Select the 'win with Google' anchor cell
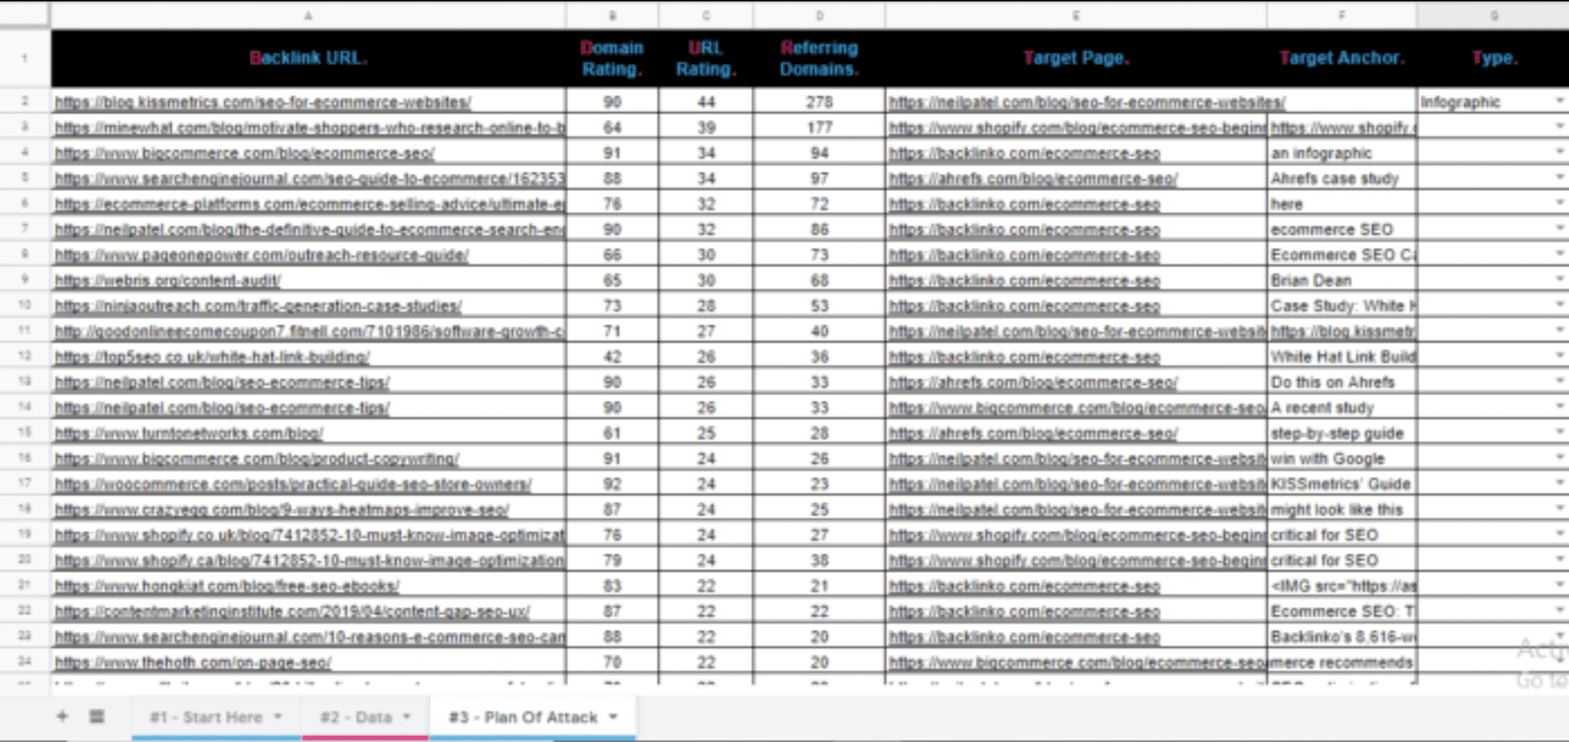The height and width of the screenshot is (742, 1569). [x=1342, y=458]
